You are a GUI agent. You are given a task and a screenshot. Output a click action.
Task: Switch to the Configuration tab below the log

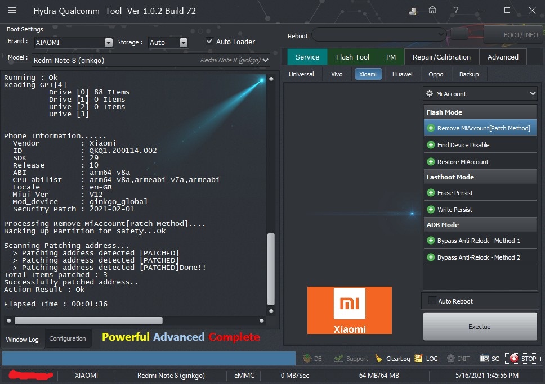point(68,338)
